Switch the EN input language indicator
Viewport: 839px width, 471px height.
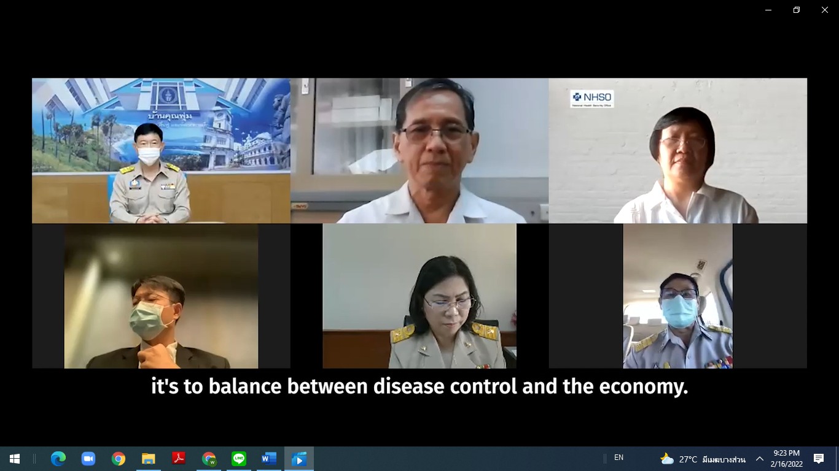(x=619, y=458)
